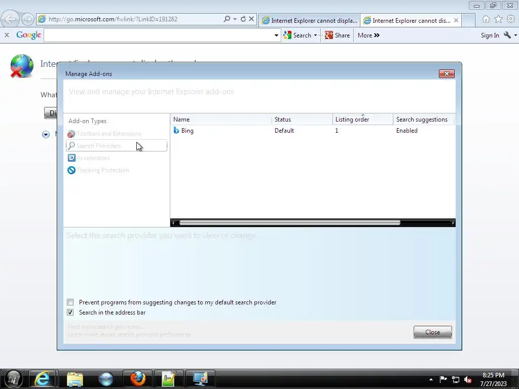Go back with the browser Back arrow
This screenshot has width=519, height=389.
[x=10, y=19]
